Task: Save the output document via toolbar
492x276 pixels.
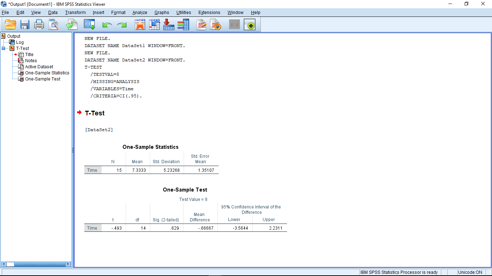Action: coord(25,24)
